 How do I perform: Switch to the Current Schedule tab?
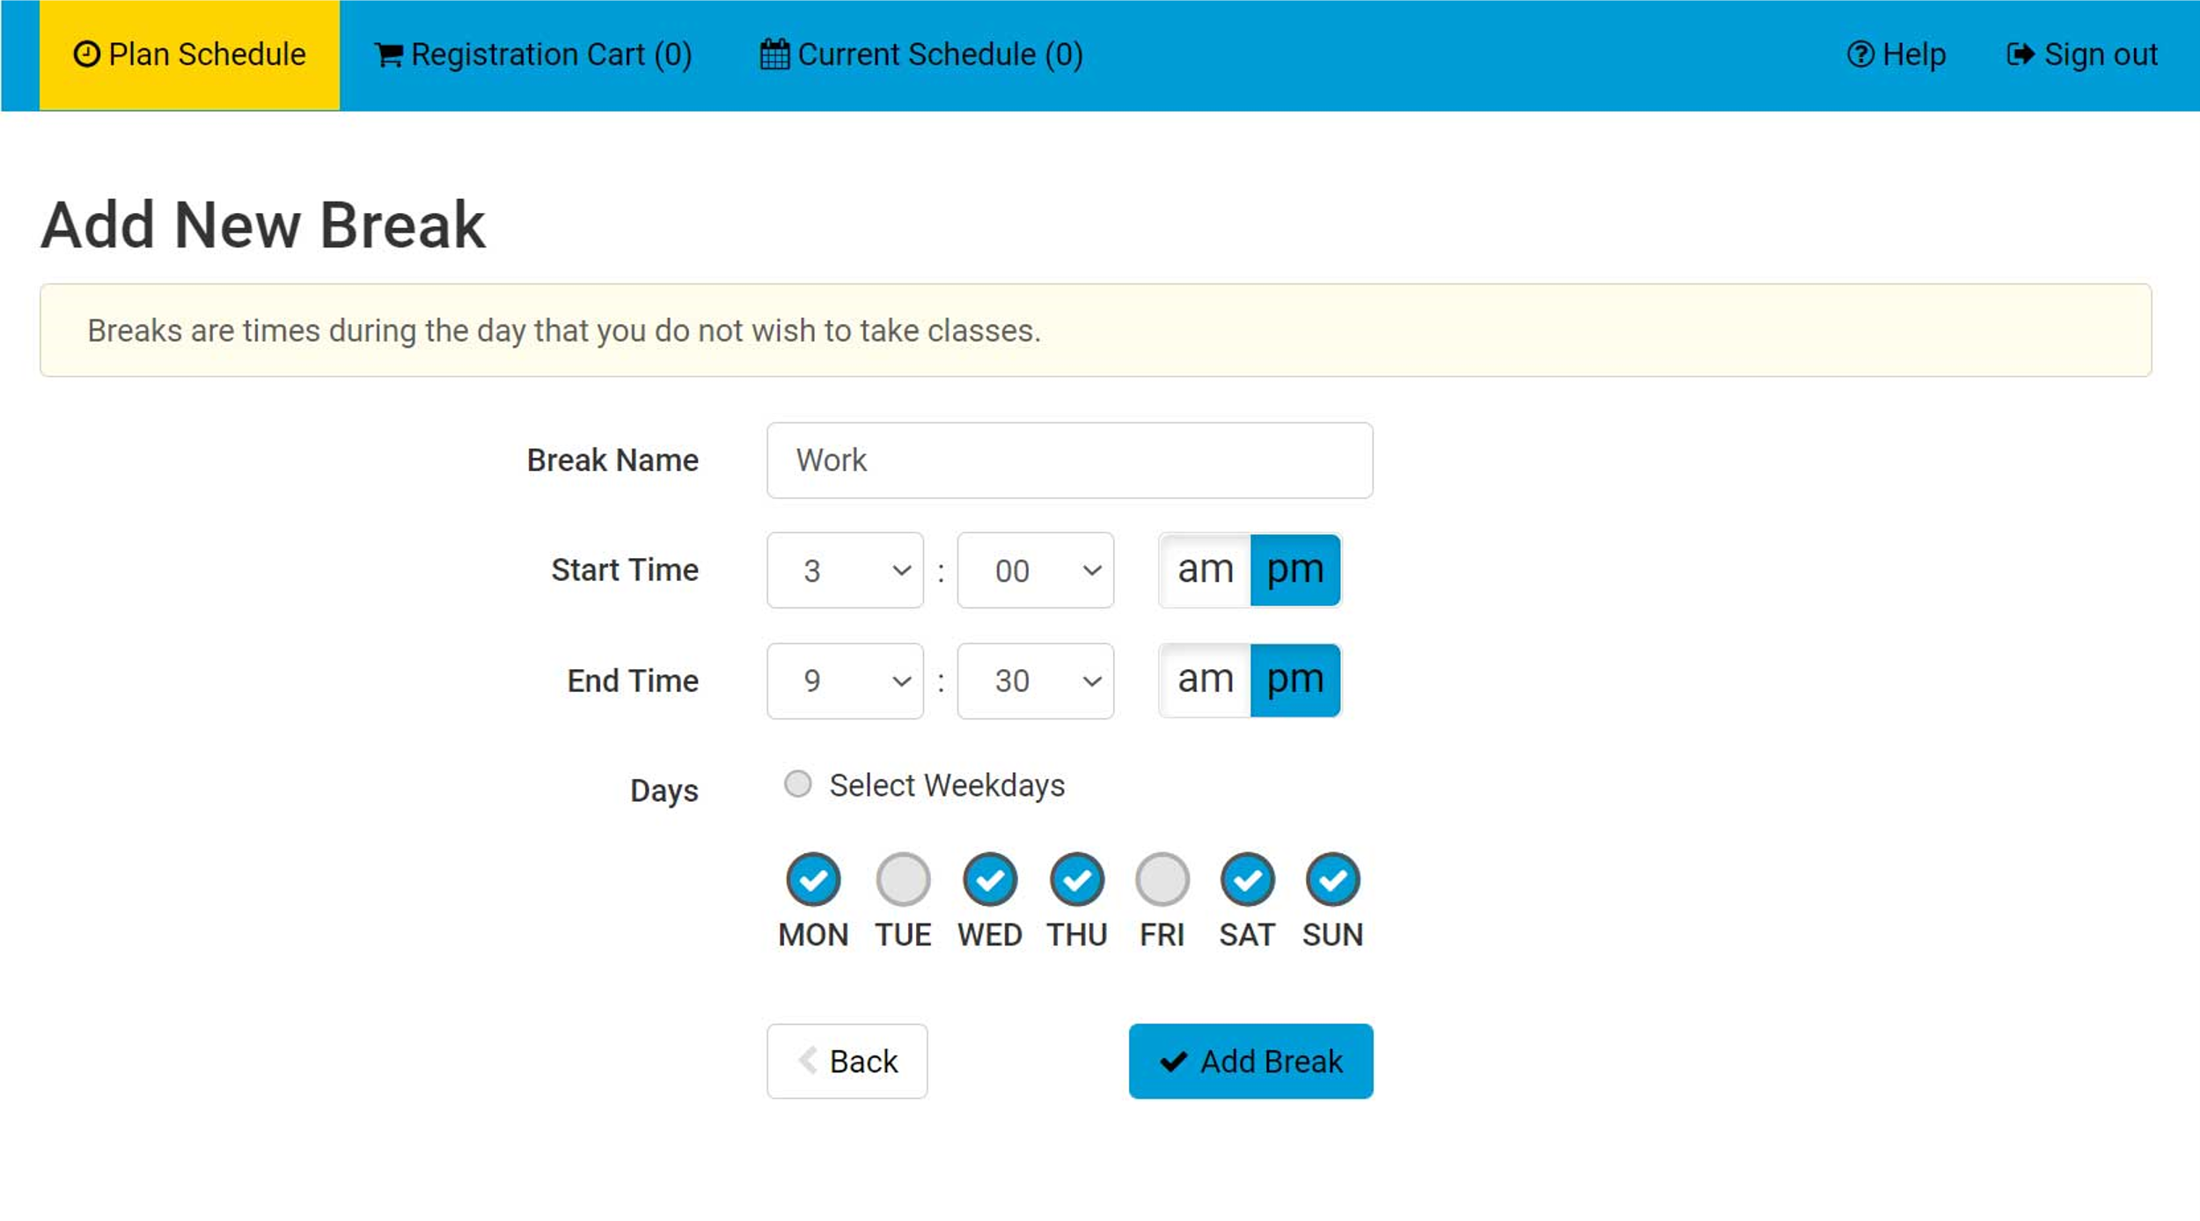pos(921,55)
